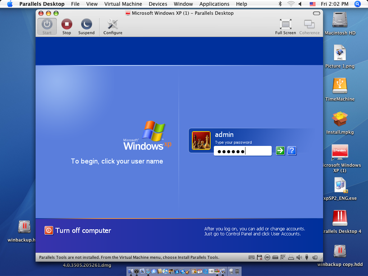368x276 pixels.
Task: Open the Trash in the Dock
Action: point(237,271)
